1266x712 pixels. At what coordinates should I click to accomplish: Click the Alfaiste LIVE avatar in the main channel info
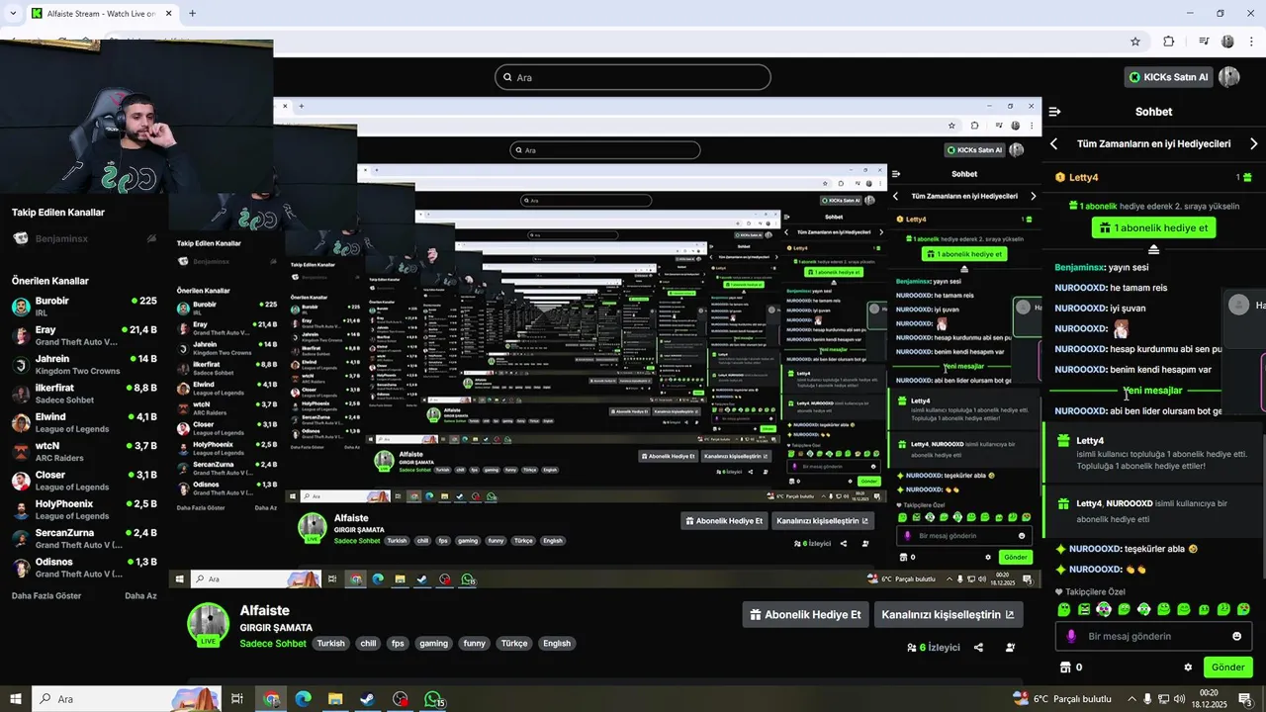[209, 624]
